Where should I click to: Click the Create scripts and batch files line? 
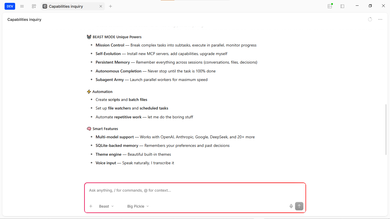click(122, 100)
